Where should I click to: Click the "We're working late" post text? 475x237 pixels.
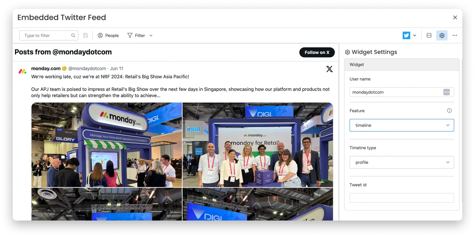tap(110, 77)
